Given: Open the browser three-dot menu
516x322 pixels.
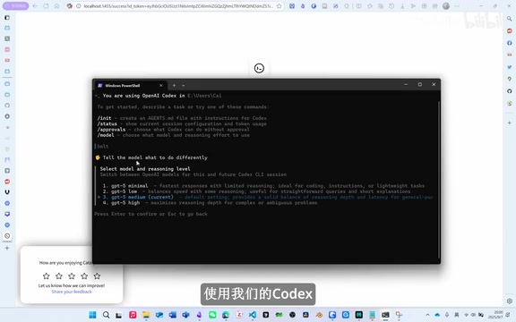Looking at the screenshot, I should [x=457, y=6].
